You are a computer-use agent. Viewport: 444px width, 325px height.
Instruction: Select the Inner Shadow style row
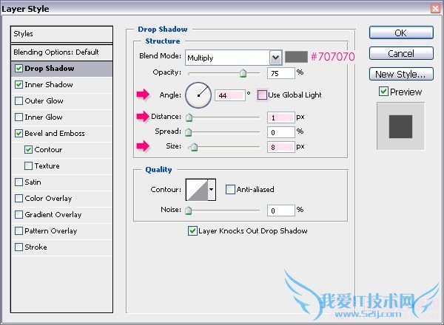[x=61, y=85]
